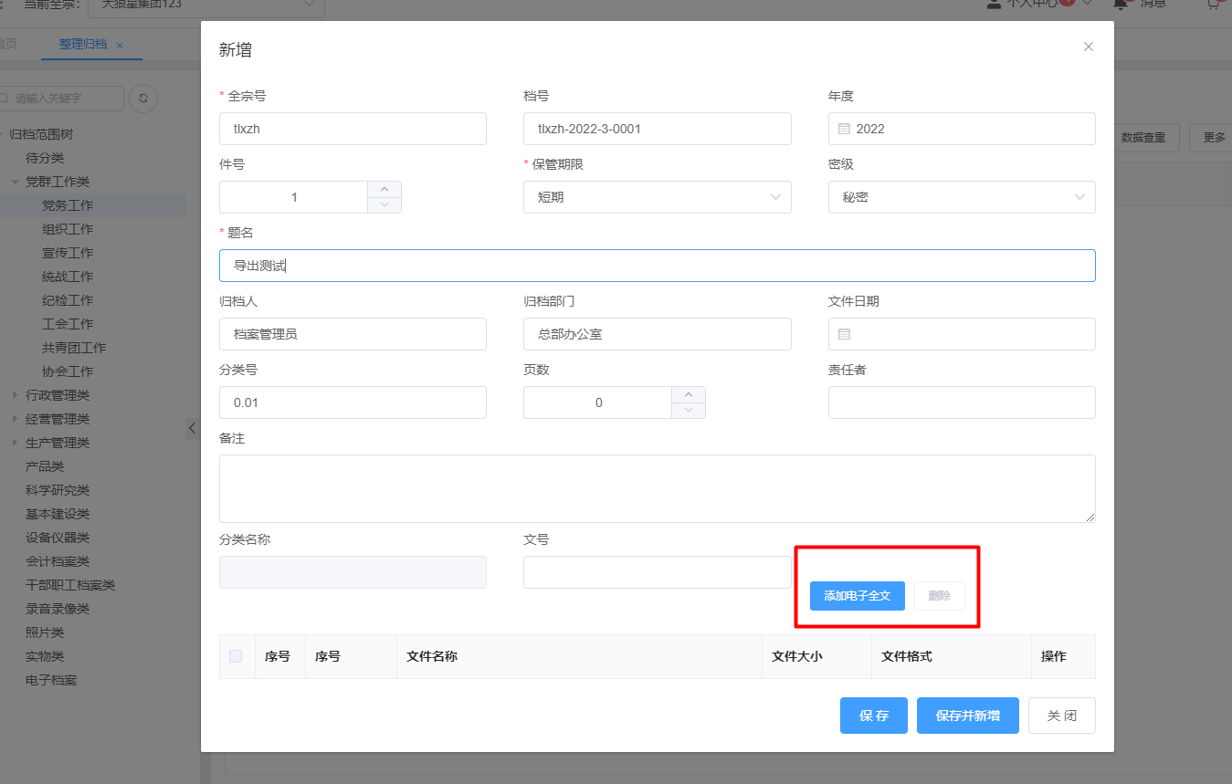Select 宣传工作 in the tree
The width and height of the screenshot is (1232, 784).
[68, 253]
